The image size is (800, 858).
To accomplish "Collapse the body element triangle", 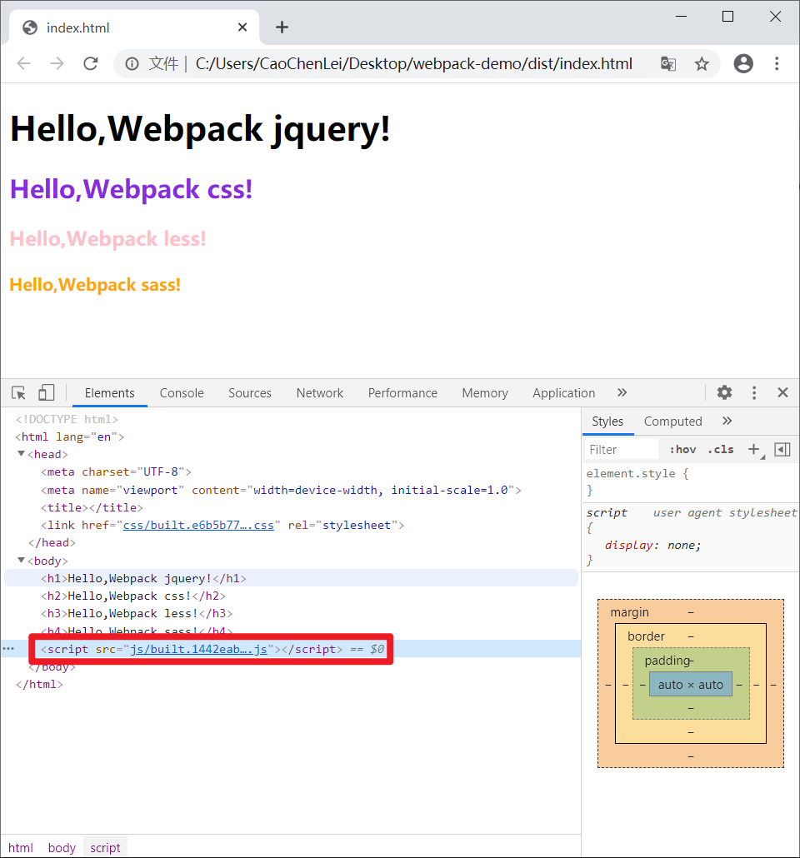I will click(x=21, y=560).
